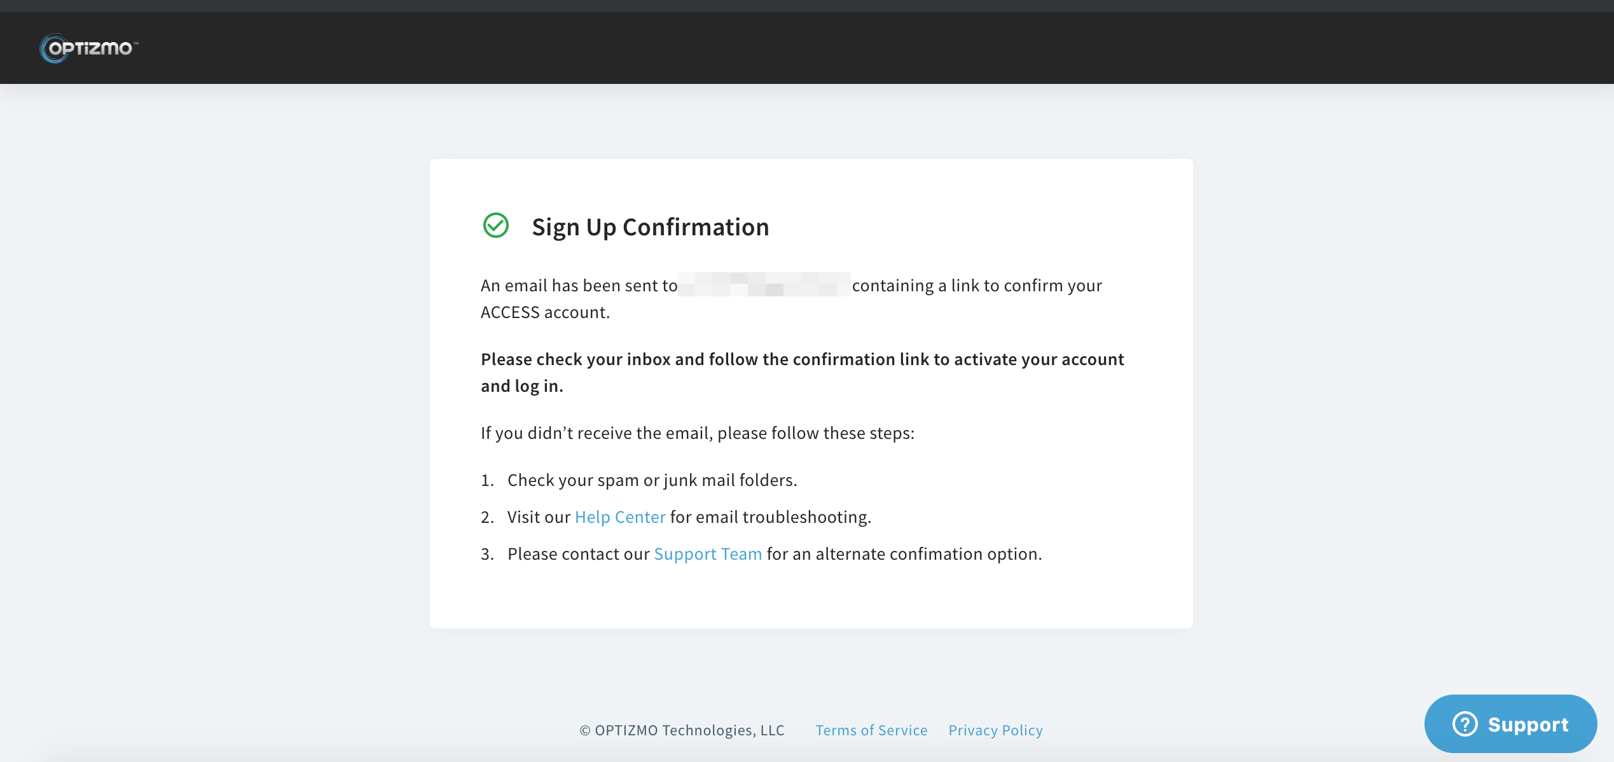Click the OPTIZMO logo in header
Image resolution: width=1614 pixels, height=762 pixels.
[89, 48]
